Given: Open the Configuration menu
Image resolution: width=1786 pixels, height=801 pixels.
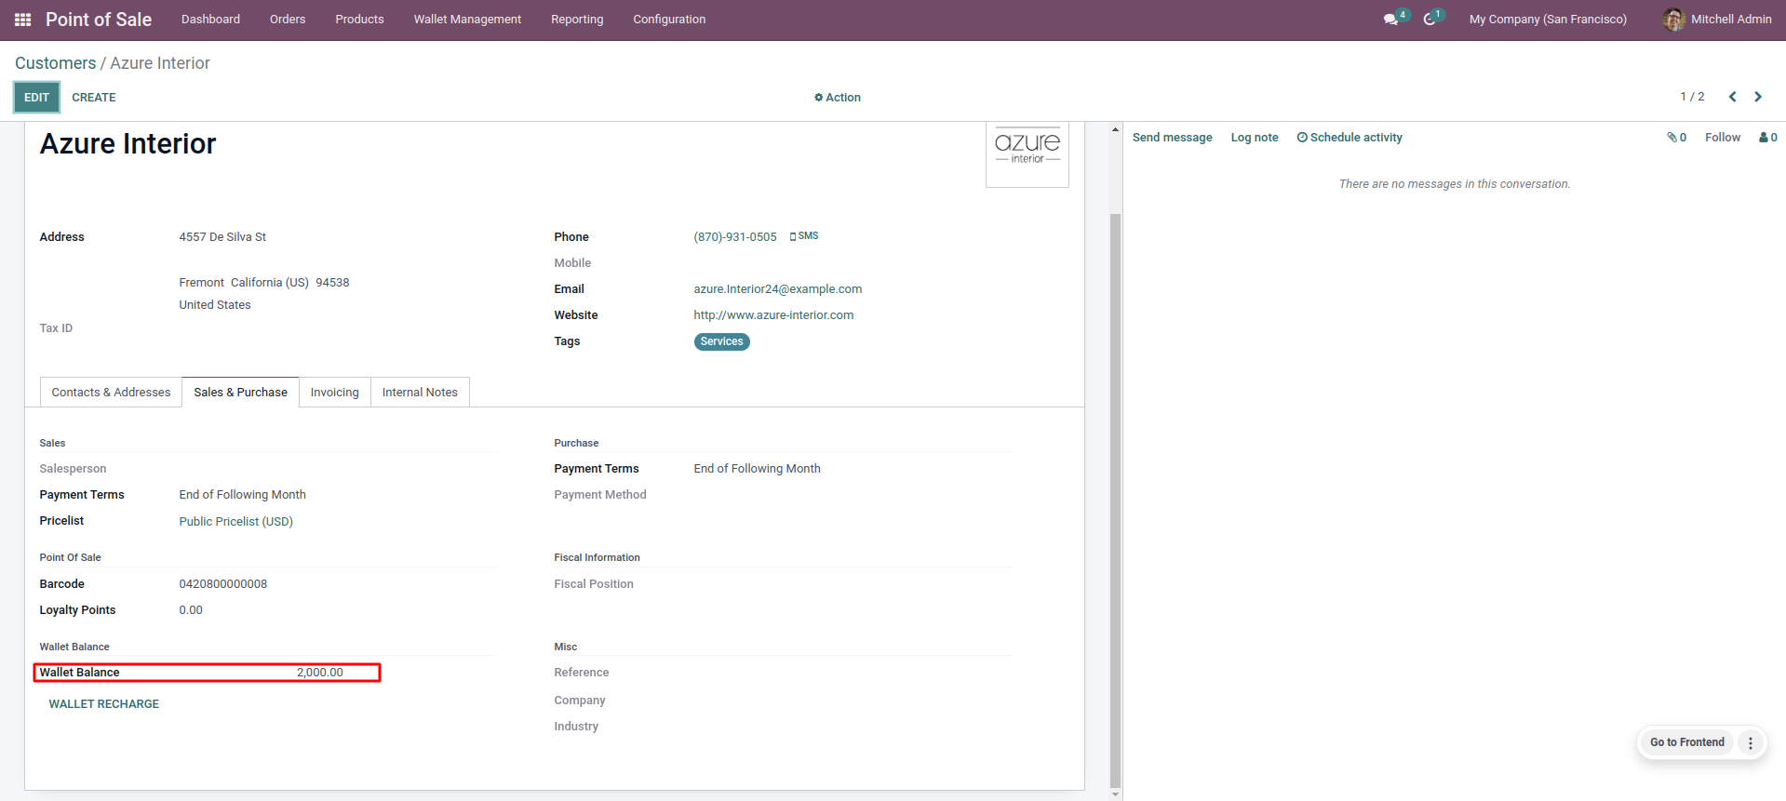Looking at the screenshot, I should [x=669, y=20].
